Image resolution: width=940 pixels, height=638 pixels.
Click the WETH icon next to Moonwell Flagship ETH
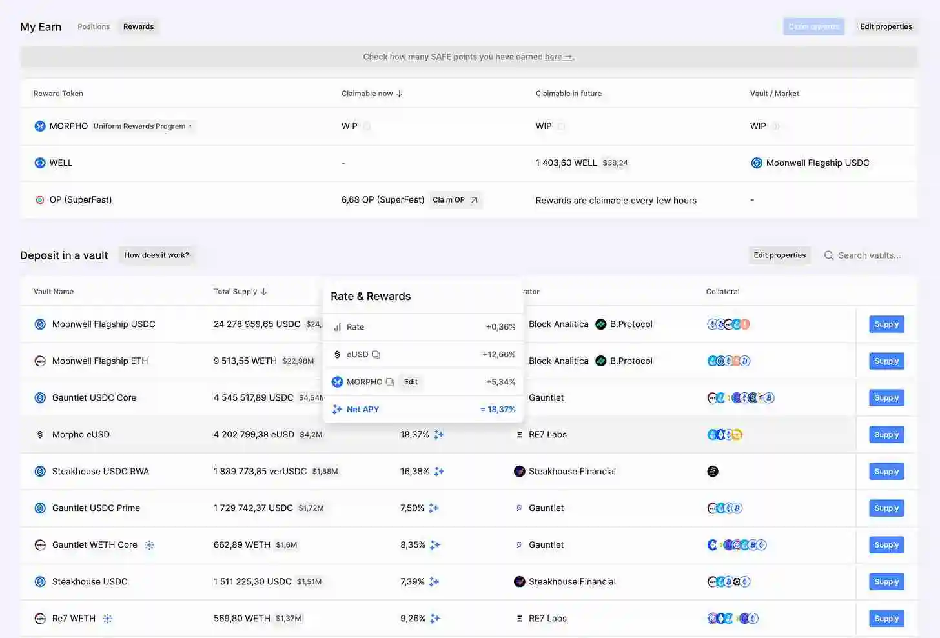(x=40, y=361)
